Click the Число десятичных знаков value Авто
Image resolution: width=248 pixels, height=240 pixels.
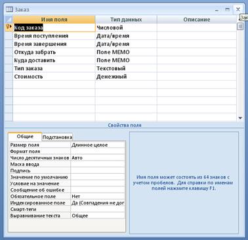coord(98,157)
